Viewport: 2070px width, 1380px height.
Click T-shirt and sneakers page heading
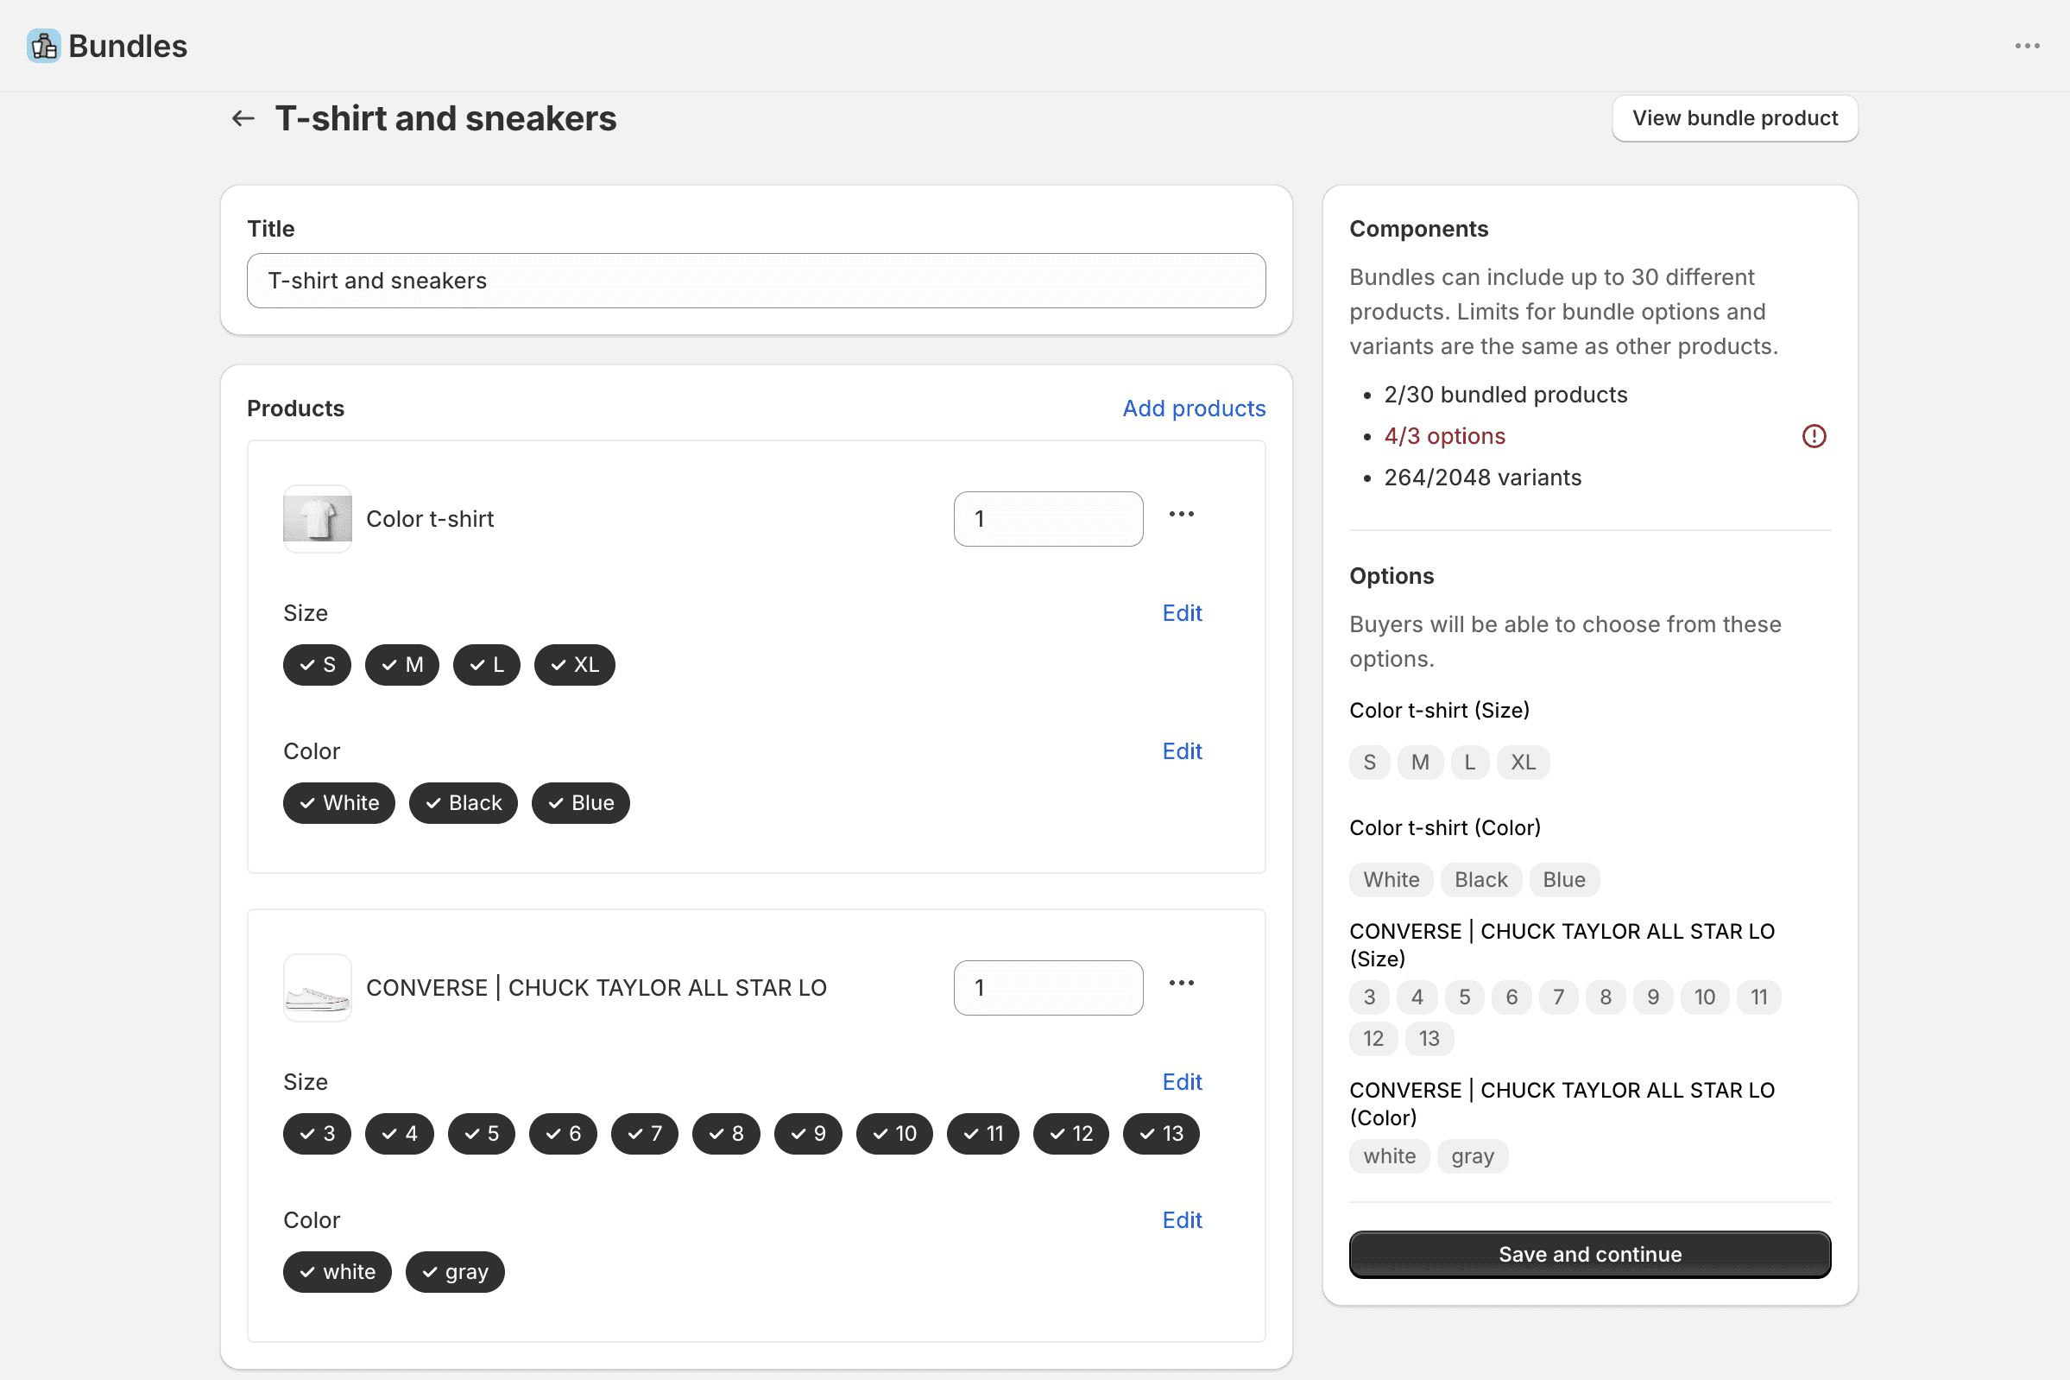pos(445,118)
